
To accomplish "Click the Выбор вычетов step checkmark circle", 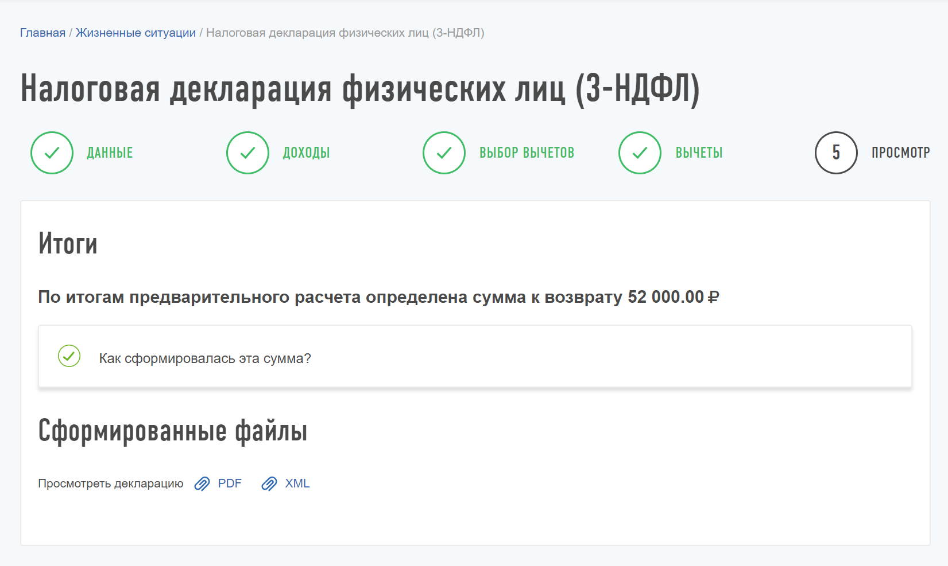I will pos(444,153).
